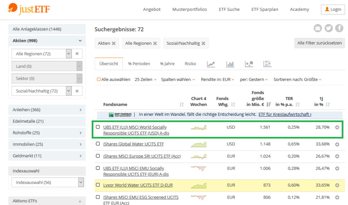Viewport: 348px width, 205px height.
Task: Open 4-week chart of UBS MSCI World
Action: (198, 127)
